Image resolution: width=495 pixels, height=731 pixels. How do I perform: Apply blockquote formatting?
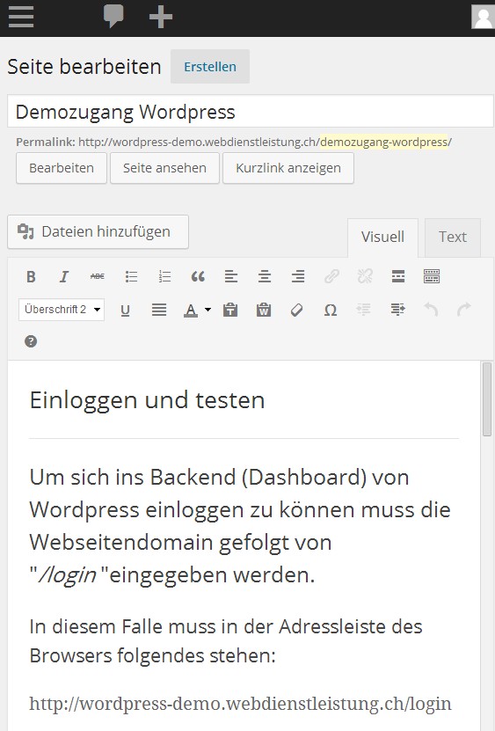click(198, 276)
